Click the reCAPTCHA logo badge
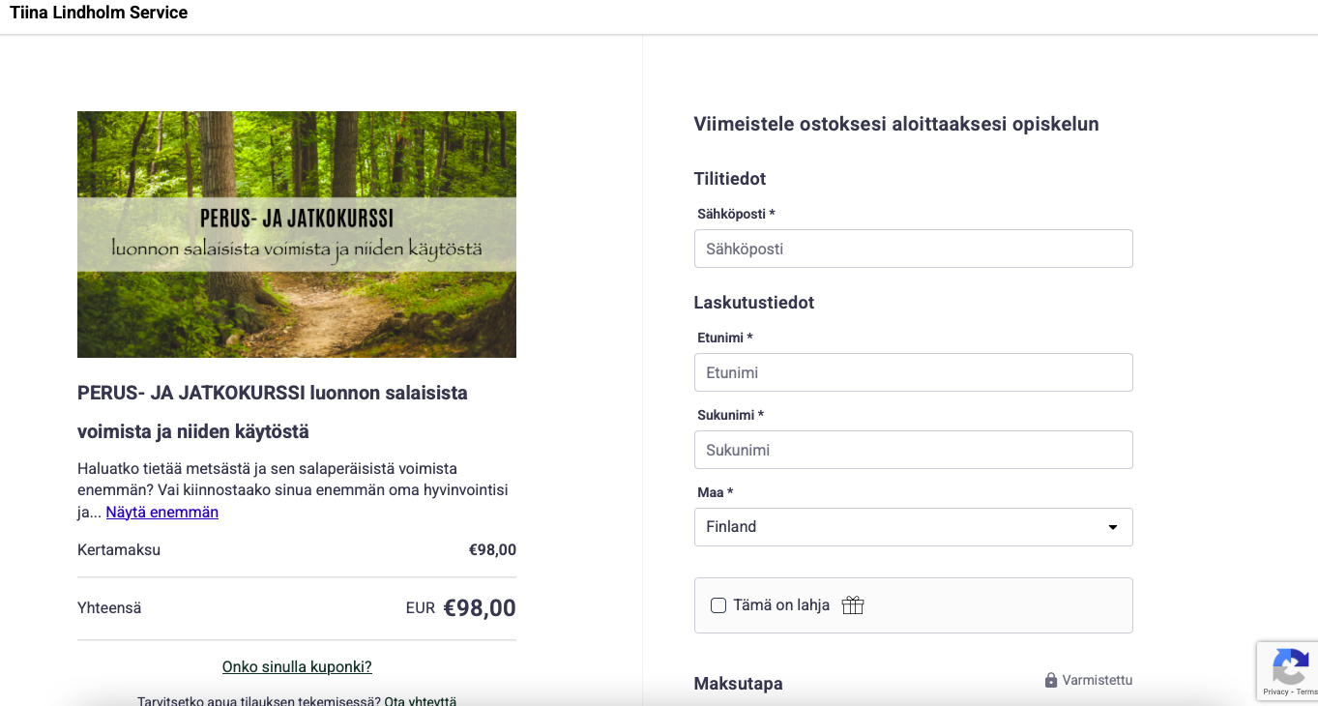 click(1290, 665)
